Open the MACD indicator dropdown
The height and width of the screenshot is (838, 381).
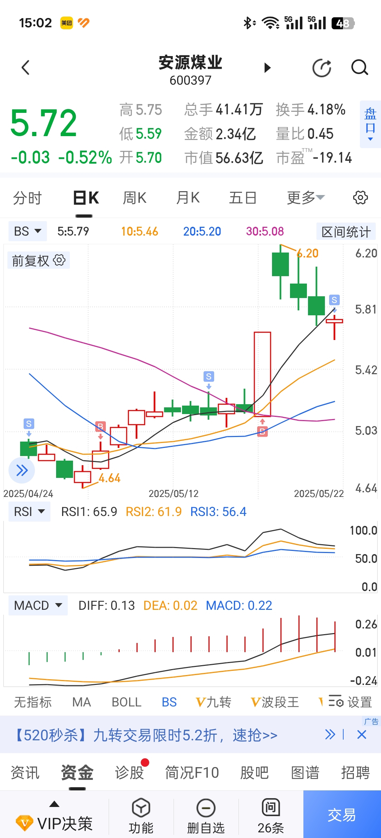(x=38, y=606)
